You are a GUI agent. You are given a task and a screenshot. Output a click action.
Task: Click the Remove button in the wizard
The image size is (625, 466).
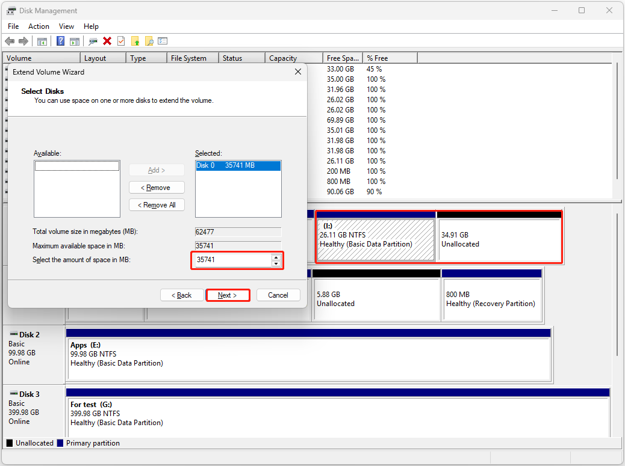157,188
